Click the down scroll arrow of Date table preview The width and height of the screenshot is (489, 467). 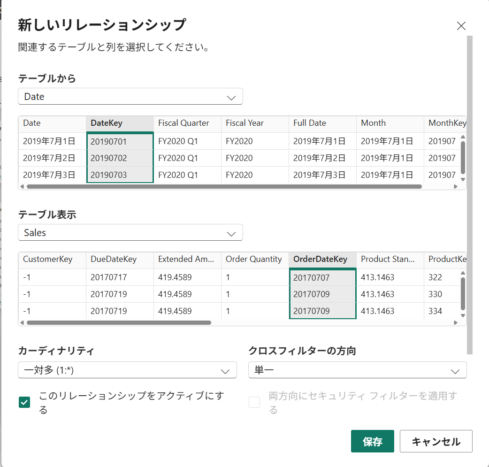(x=463, y=179)
